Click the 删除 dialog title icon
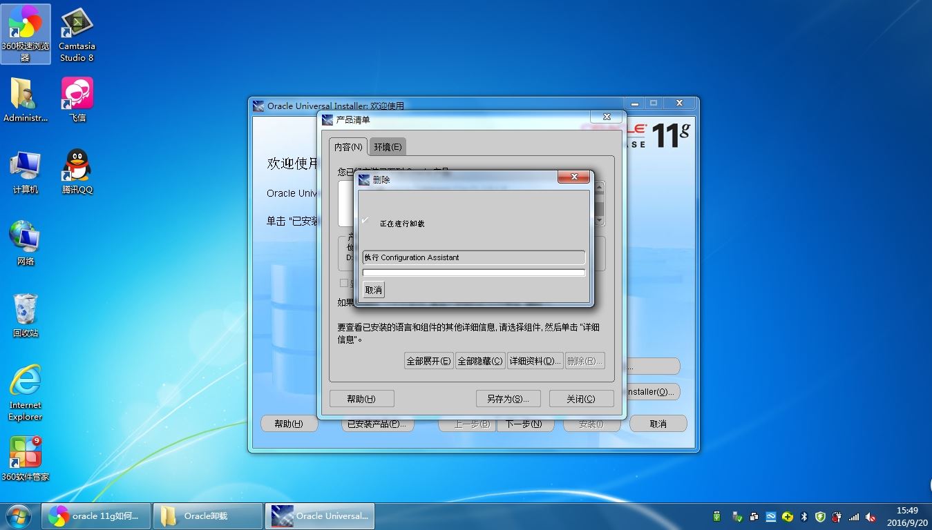This screenshot has width=932, height=530. pos(364,180)
